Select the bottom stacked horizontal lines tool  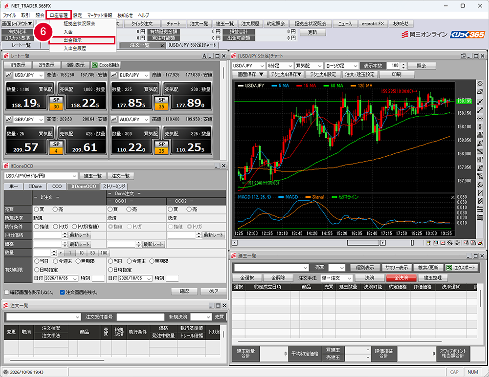(x=480, y=217)
